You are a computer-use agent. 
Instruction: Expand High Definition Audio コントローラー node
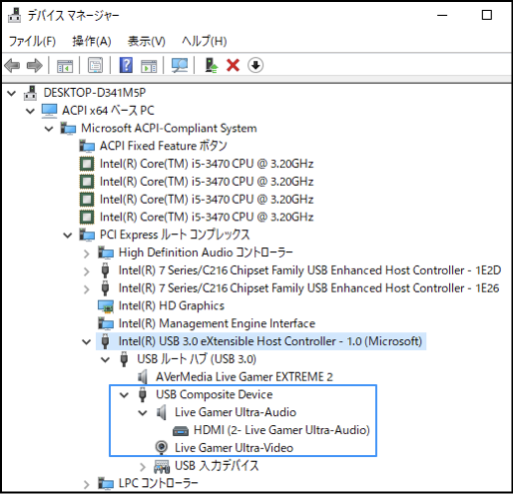[87, 253]
